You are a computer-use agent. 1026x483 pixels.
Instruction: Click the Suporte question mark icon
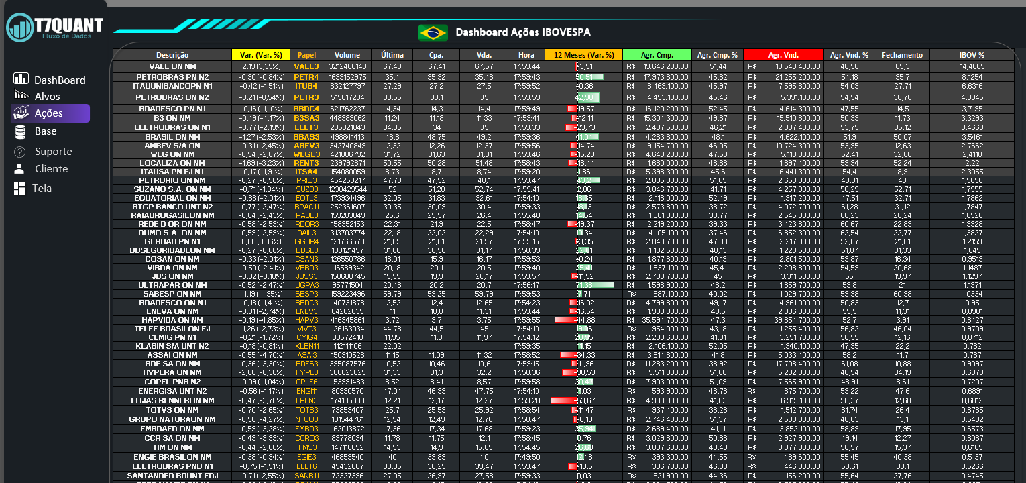[x=20, y=152]
